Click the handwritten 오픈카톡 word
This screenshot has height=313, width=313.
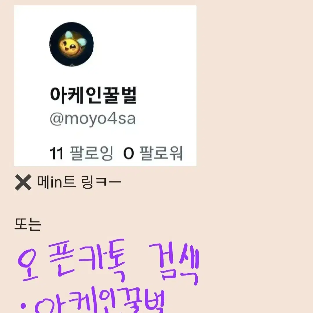(71, 261)
